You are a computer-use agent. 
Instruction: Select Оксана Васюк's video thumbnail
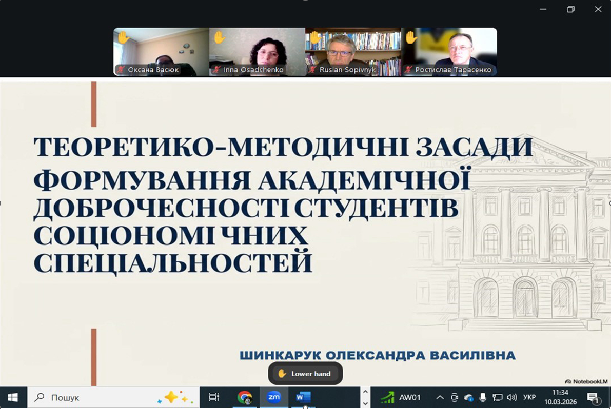161,51
